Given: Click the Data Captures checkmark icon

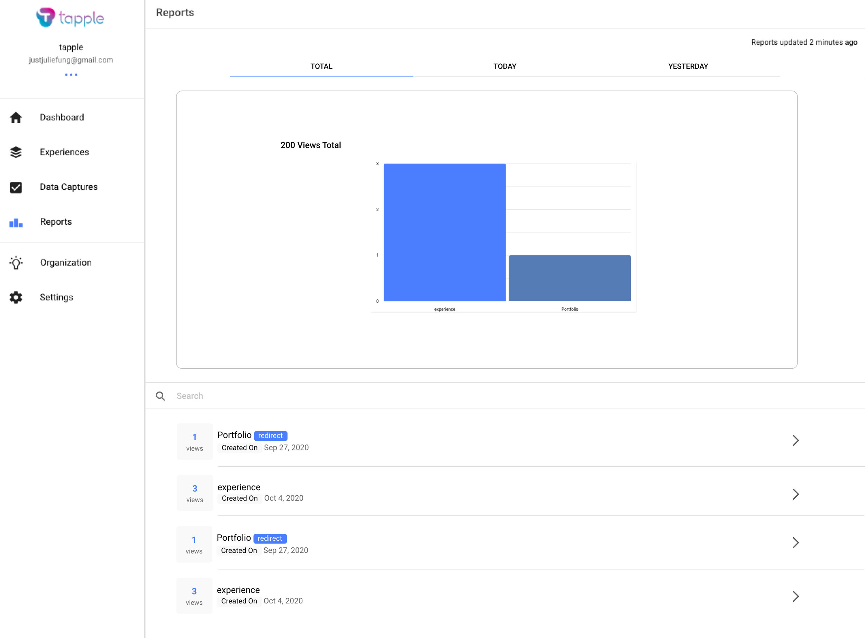Looking at the screenshot, I should (x=16, y=187).
